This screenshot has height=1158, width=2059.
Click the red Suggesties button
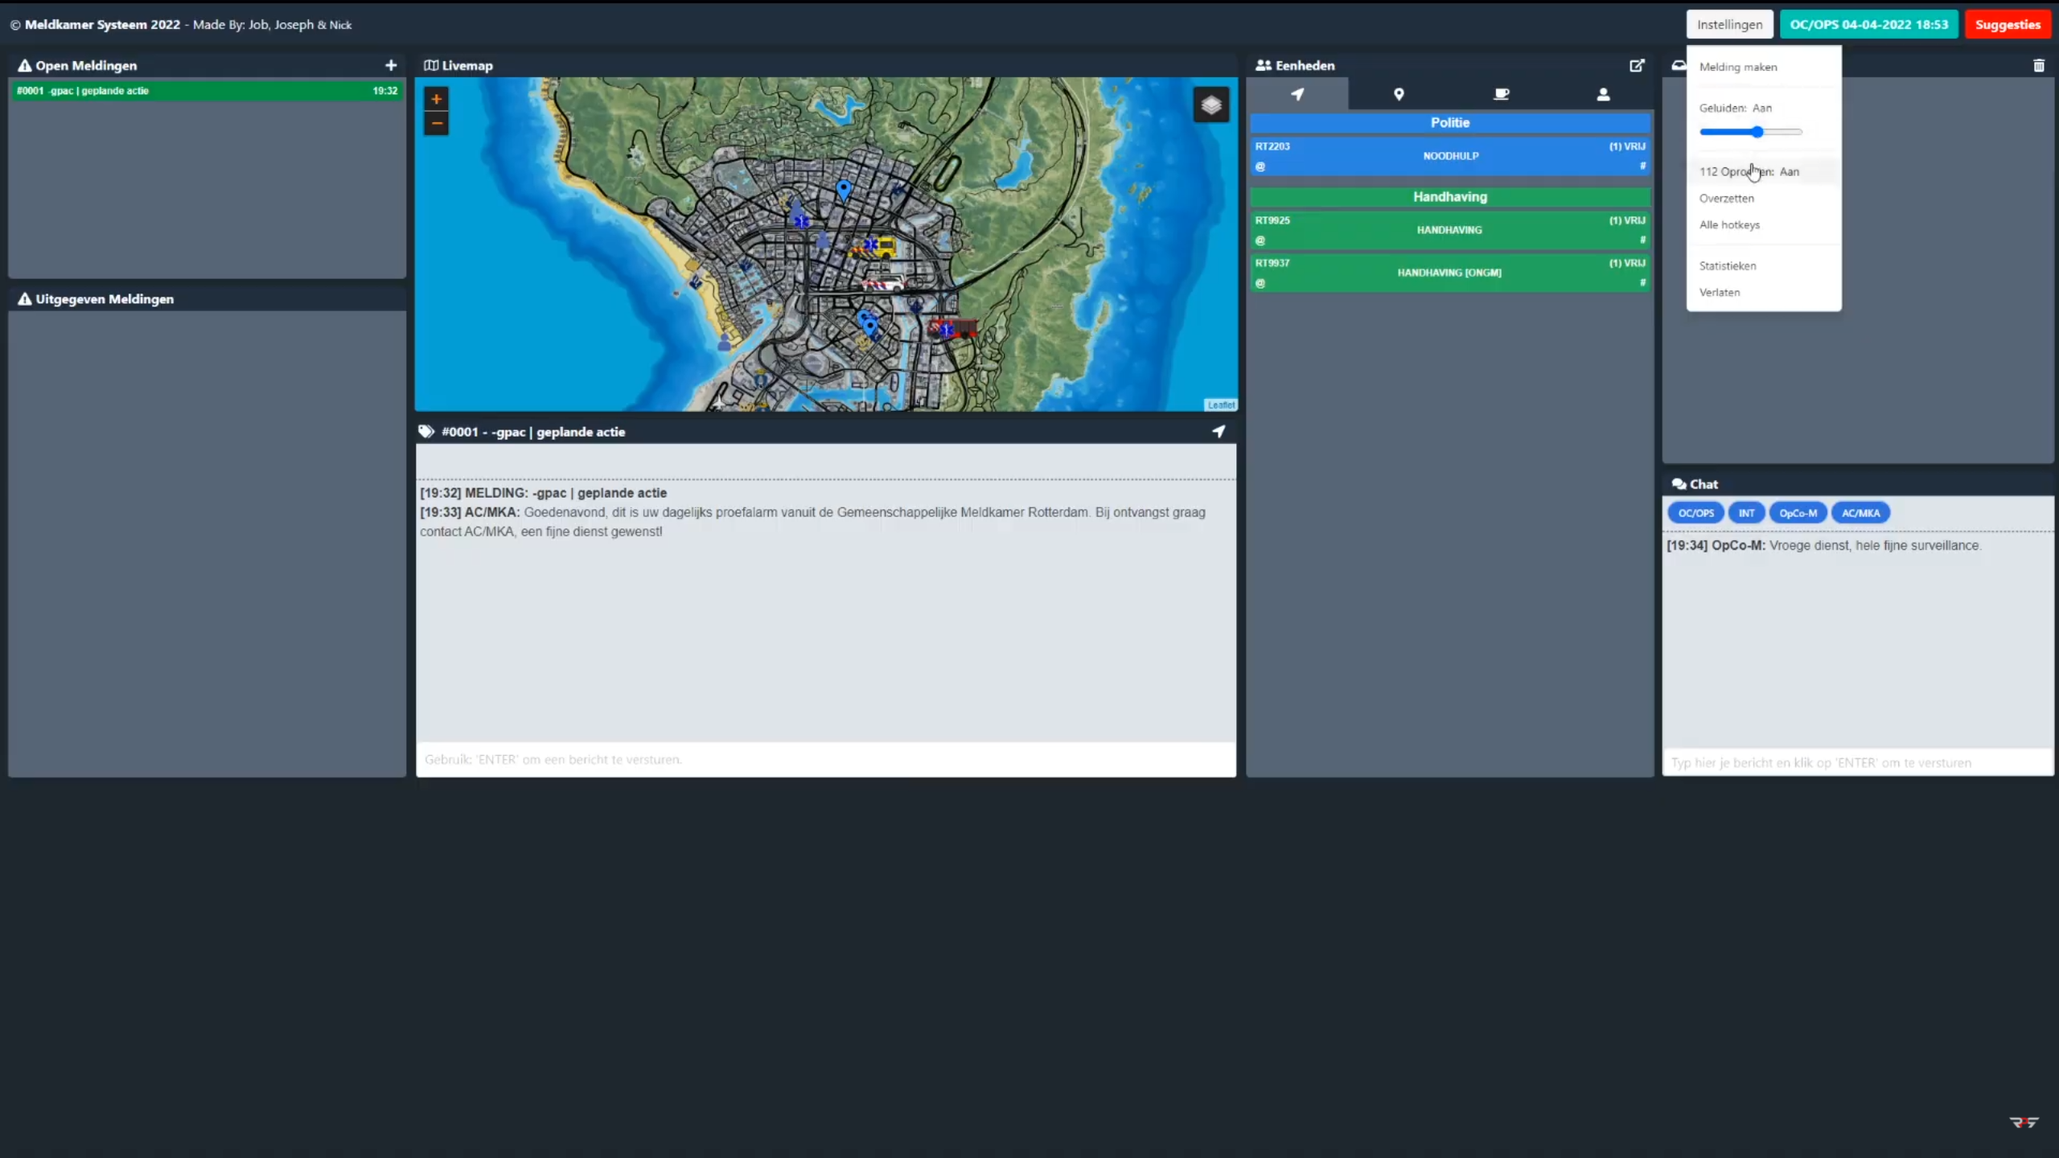coord(2008,24)
